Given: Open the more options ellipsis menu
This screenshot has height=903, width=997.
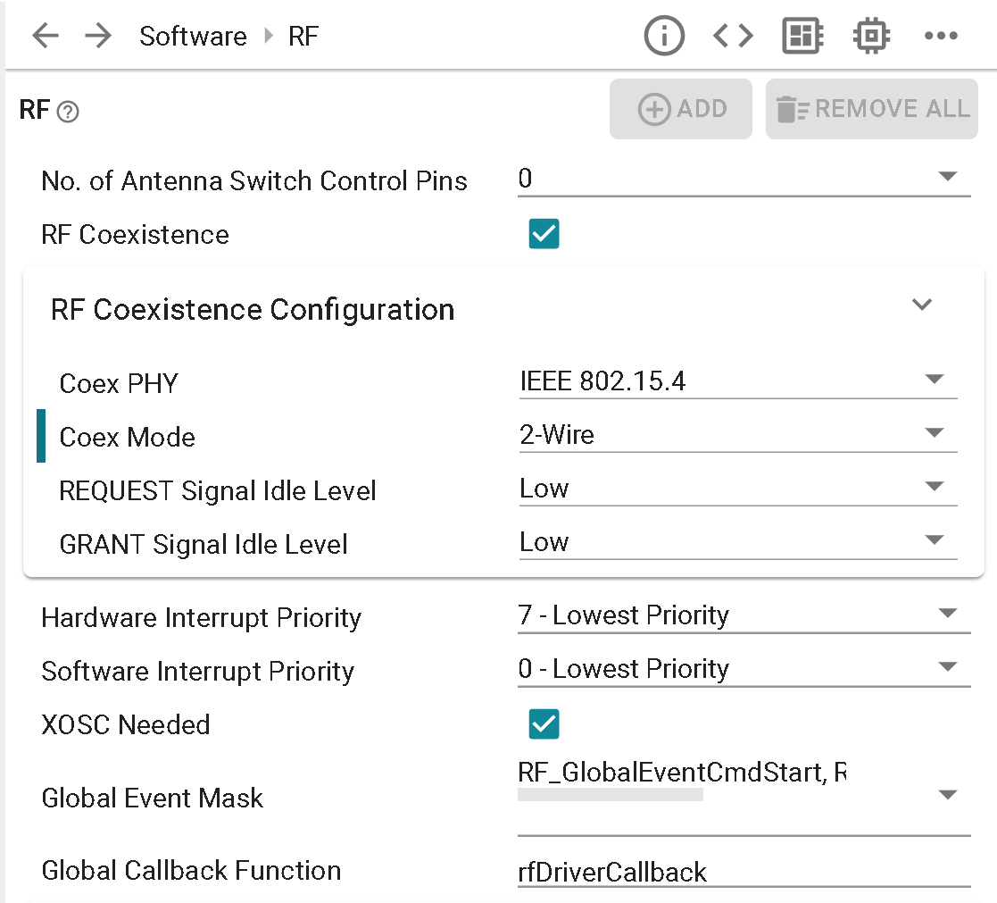Looking at the screenshot, I should 942,36.
